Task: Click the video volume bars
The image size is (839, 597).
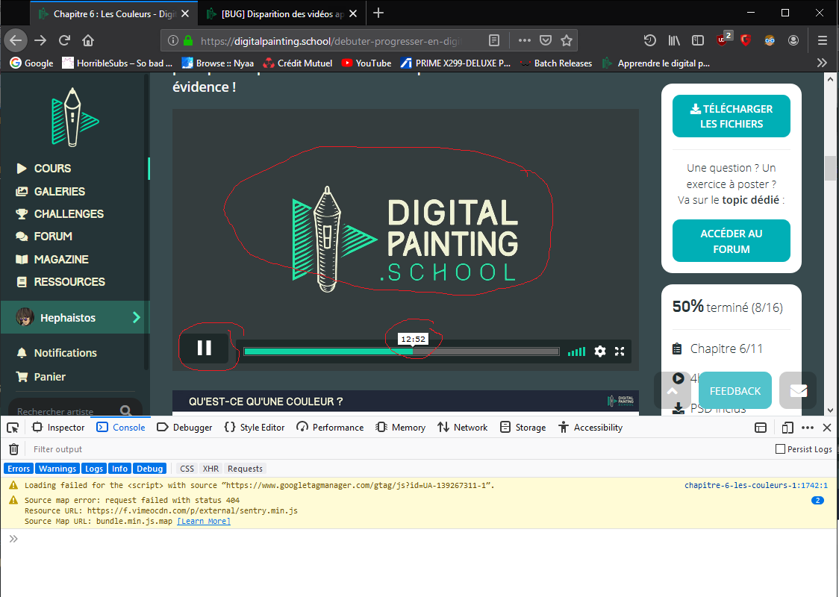Action: 576,351
